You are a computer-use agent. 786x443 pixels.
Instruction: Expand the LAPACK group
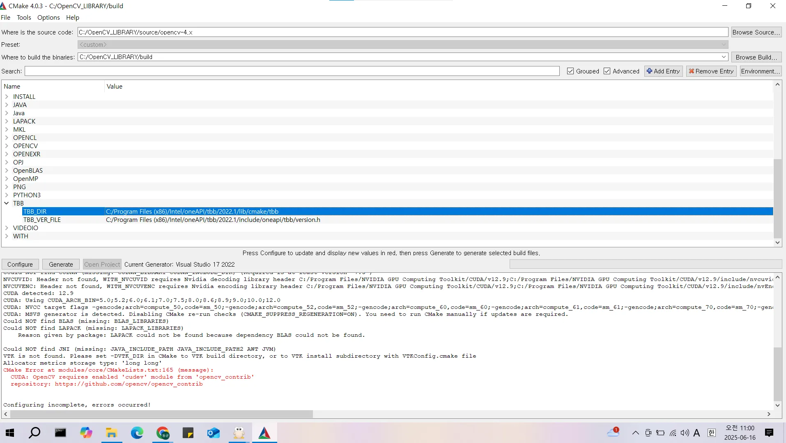click(7, 121)
